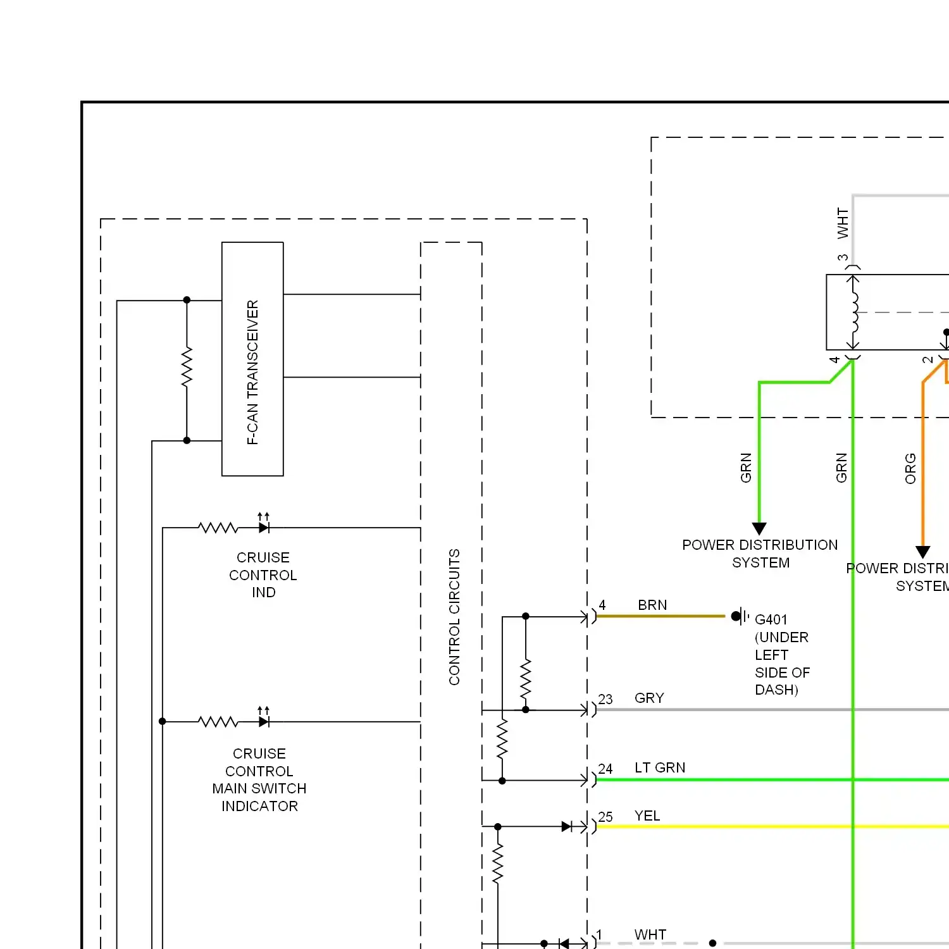Click the ORG vertical wire label
This screenshot has height=949, width=949.
click(910, 469)
